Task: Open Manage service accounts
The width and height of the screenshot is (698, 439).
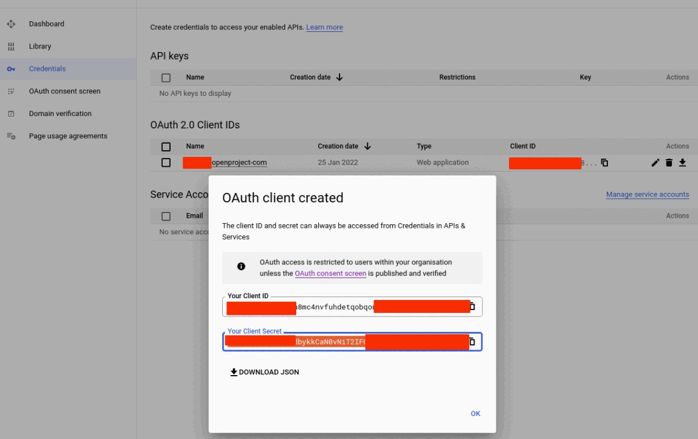Action: (x=648, y=194)
